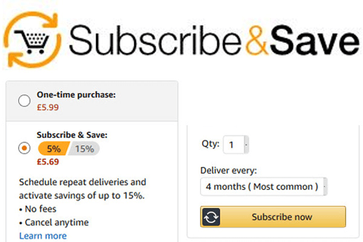This screenshot has width=363, height=242.
Task: Click the shopping cart logo icon
Action: [x=36, y=39]
